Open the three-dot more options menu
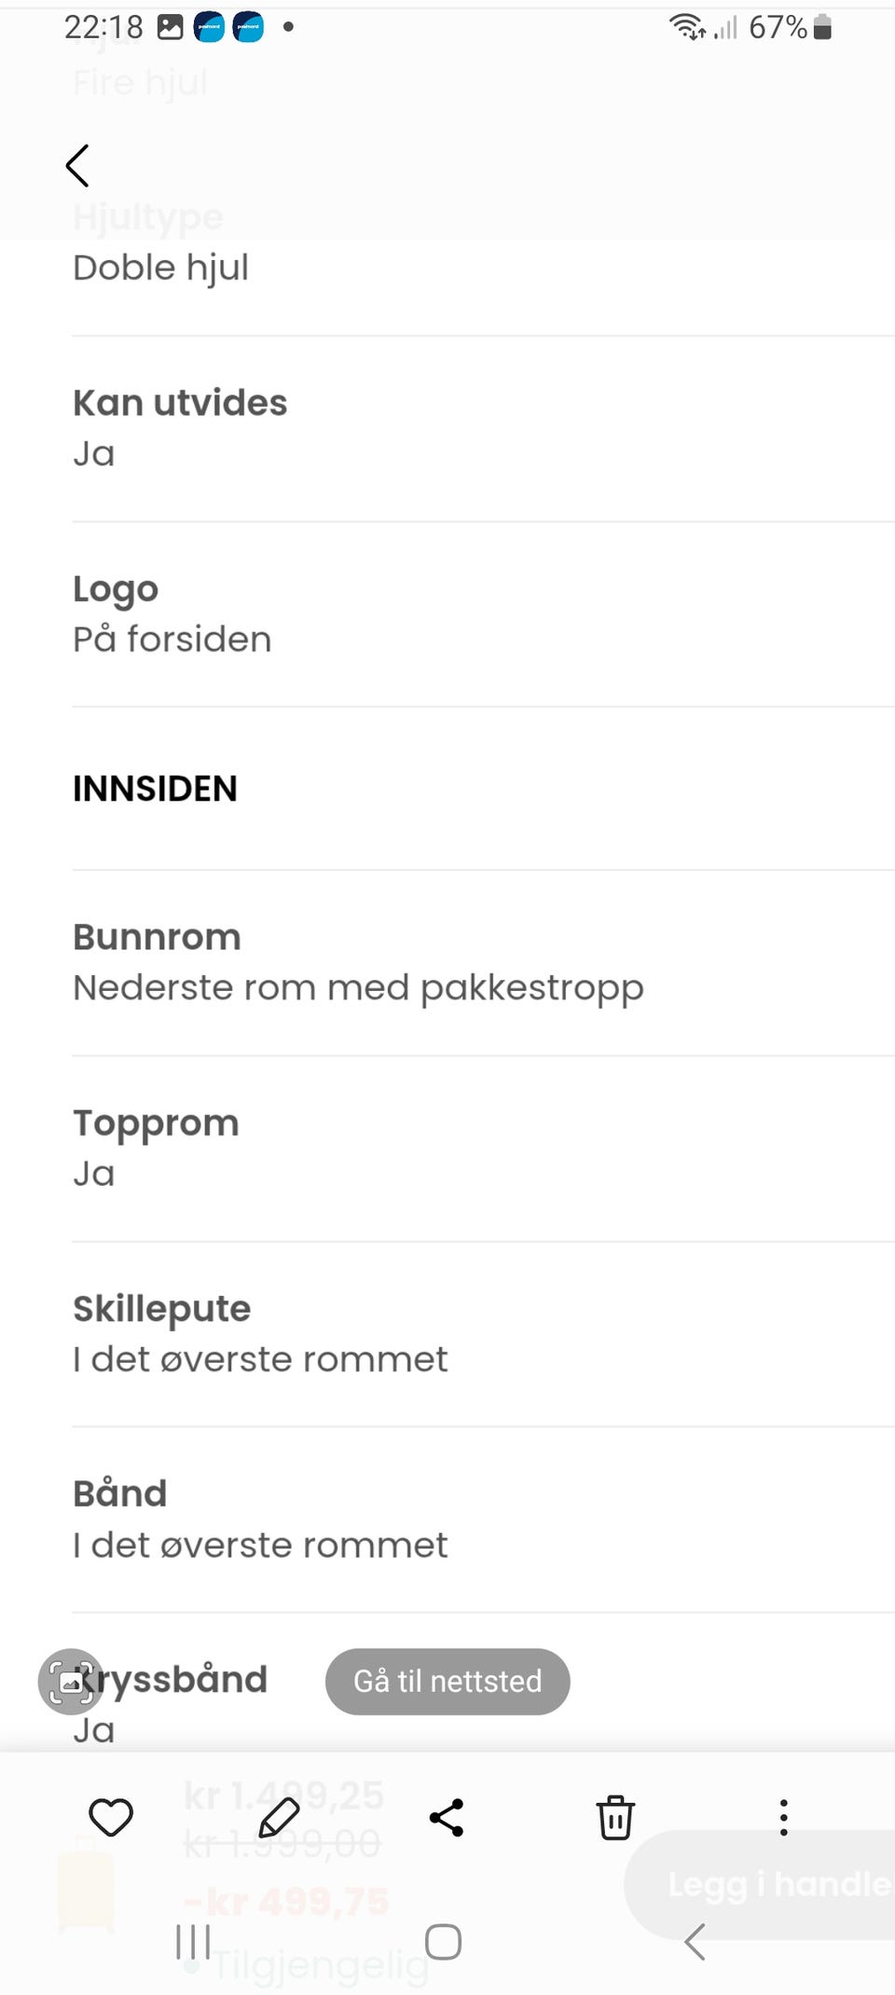 pyautogui.click(x=783, y=1817)
